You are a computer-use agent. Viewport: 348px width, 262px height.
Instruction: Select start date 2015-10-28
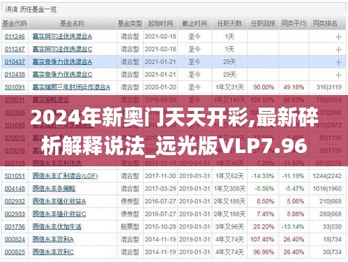(x=160, y=226)
